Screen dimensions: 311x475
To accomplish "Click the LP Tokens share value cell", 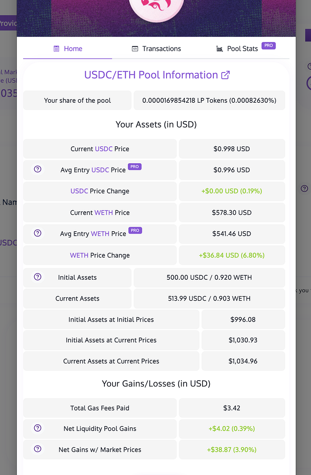I will [x=209, y=101].
